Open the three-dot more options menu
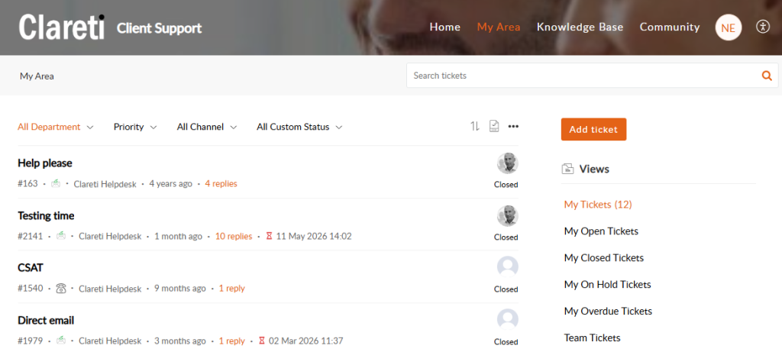The width and height of the screenshot is (782, 352). click(513, 126)
